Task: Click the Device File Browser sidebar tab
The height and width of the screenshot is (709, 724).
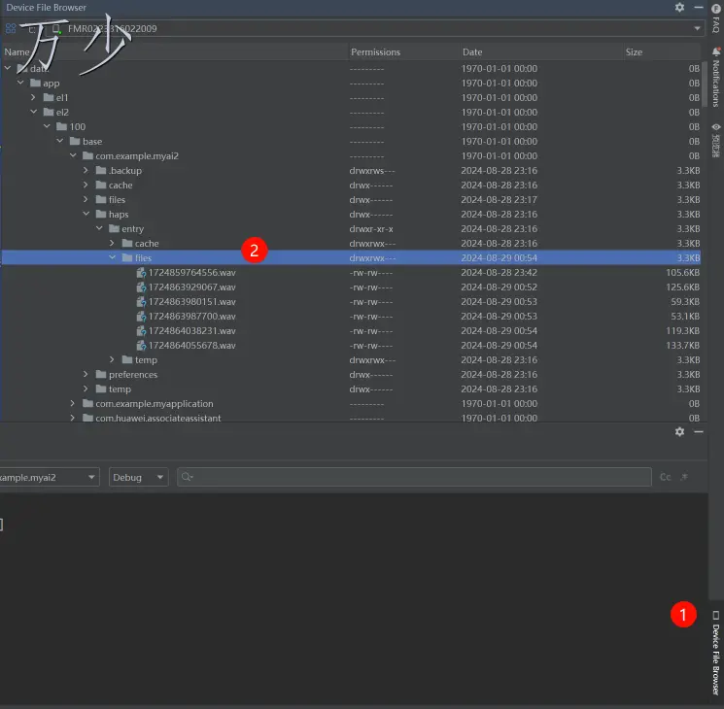Action: 715,652
